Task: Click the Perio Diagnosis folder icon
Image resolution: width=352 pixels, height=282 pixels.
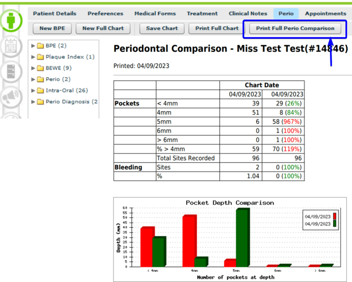Action: point(40,102)
